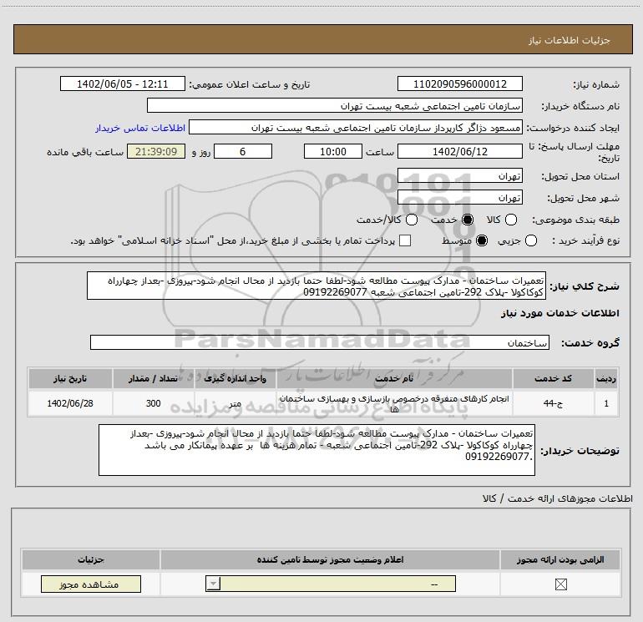Click the remaining time 21:39:09 field

pyautogui.click(x=156, y=151)
